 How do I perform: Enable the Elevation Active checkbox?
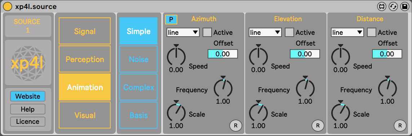pos(289,32)
